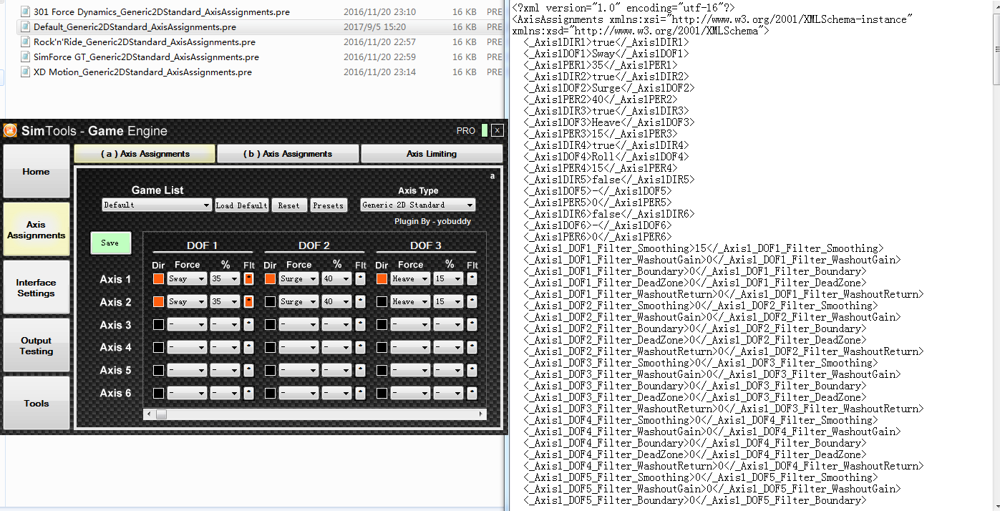Toggle Axis 1 DOF 3 direction checkbox

click(x=382, y=278)
